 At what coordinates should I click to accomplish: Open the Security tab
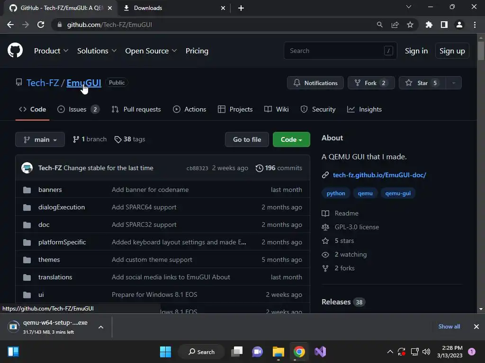(x=318, y=109)
